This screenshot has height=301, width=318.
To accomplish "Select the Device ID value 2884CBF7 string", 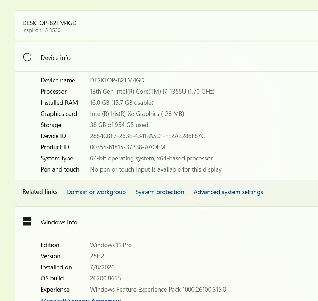I will 147,136.
